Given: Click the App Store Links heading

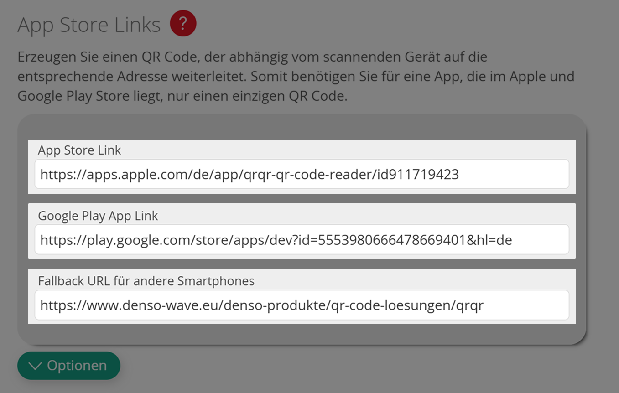Looking at the screenshot, I should 88,25.
